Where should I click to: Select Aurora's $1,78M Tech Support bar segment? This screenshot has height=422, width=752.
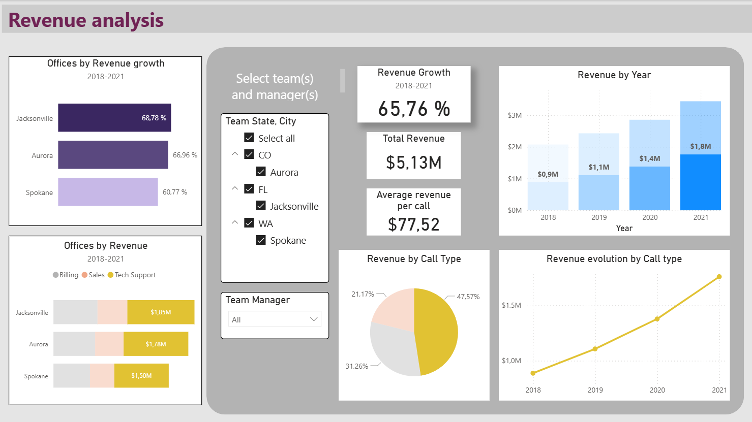pyautogui.click(x=156, y=344)
